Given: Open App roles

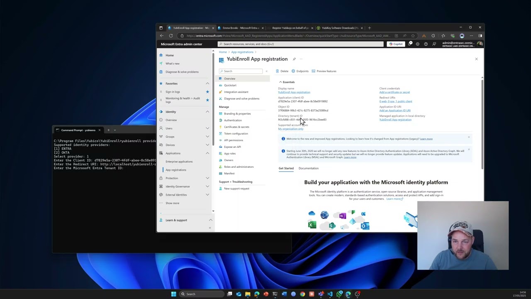Looking at the screenshot, I should 230,153.
